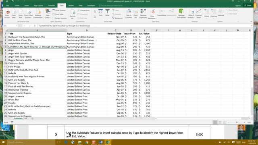Select row 12 header
258x145 pixels.
[5, 70]
